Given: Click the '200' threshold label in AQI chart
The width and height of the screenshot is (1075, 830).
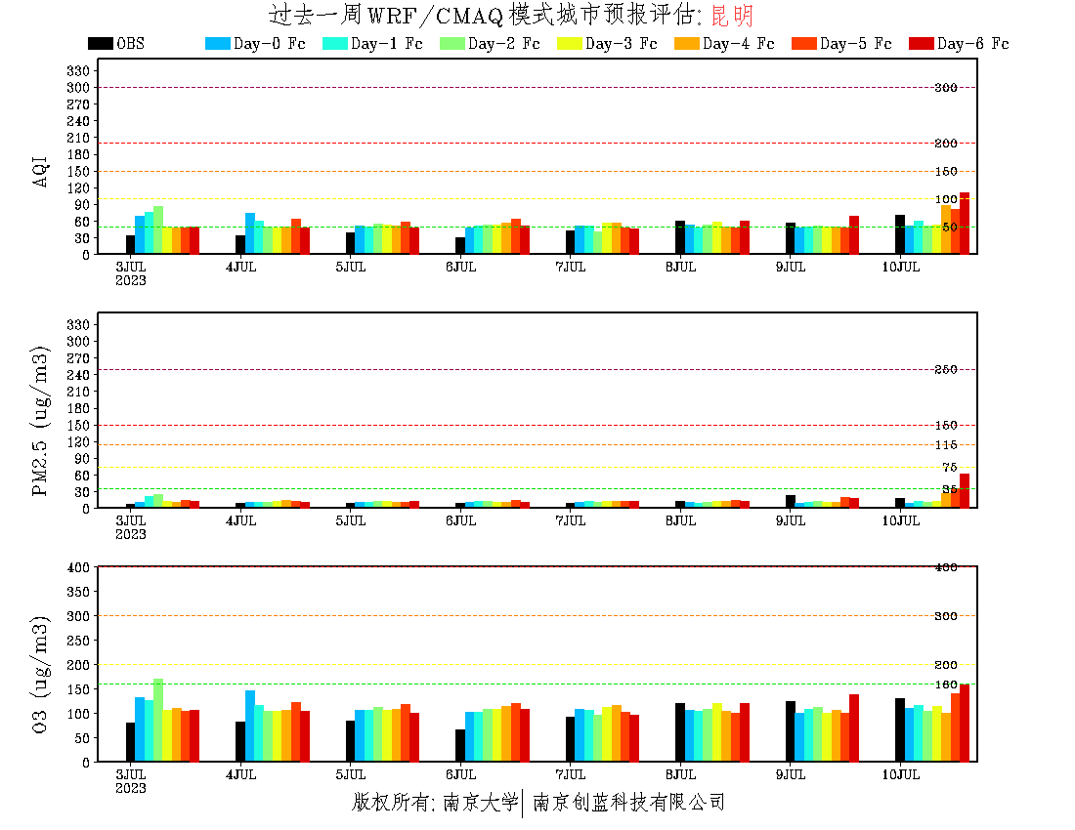Looking at the screenshot, I should [x=946, y=144].
